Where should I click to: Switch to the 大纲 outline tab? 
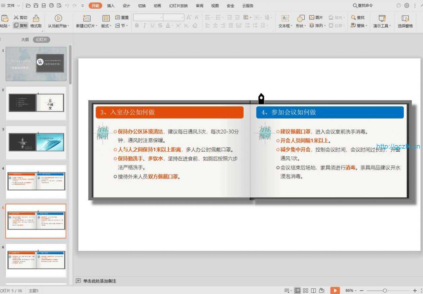click(x=25, y=39)
